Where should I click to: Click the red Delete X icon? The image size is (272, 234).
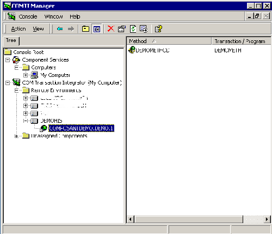(x=111, y=29)
